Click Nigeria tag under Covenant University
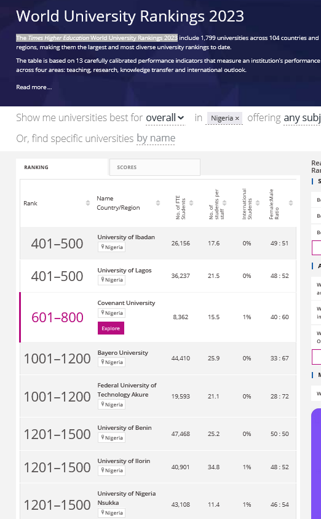The height and width of the screenshot is (519, 321). pos(111,313)
